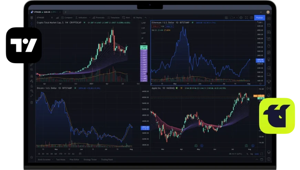This screenshot has height=170, width=300.
Task: Open the Financials panel
Action: 99,18
